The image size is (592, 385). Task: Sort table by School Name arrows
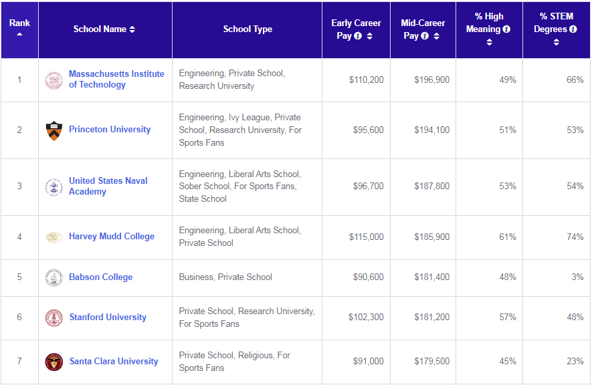click(132, 29)
